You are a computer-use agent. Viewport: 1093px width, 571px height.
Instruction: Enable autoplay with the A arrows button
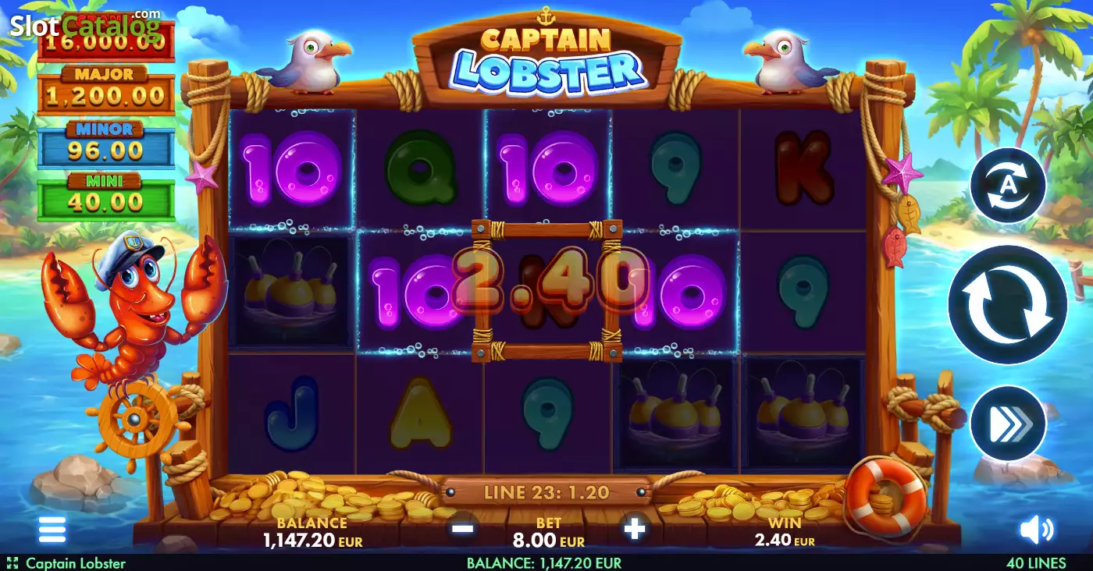click(1007, 186)
